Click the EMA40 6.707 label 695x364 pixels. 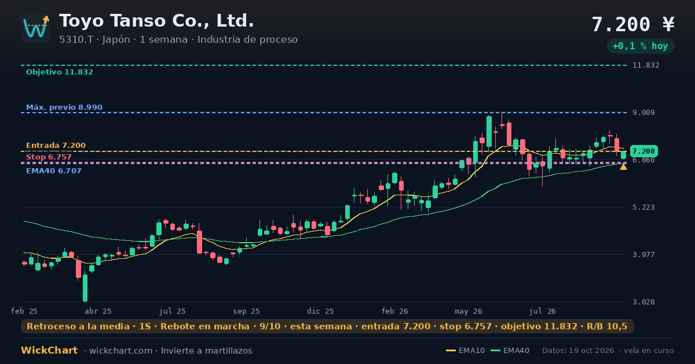pyautogui.click(x=54, y=171)
